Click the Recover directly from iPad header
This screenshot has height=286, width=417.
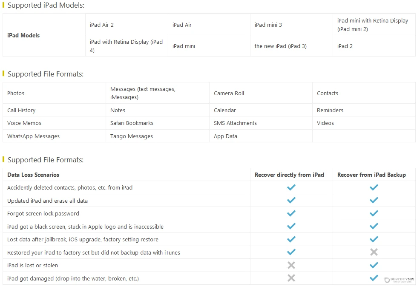289,175
